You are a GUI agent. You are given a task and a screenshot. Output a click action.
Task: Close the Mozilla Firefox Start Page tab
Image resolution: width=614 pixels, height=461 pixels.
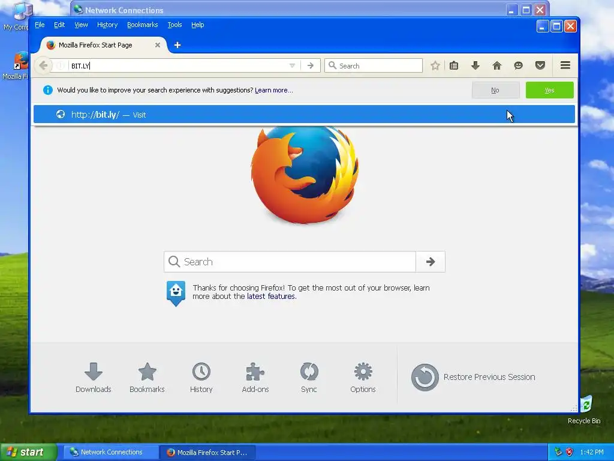click(x=158, y=45)
